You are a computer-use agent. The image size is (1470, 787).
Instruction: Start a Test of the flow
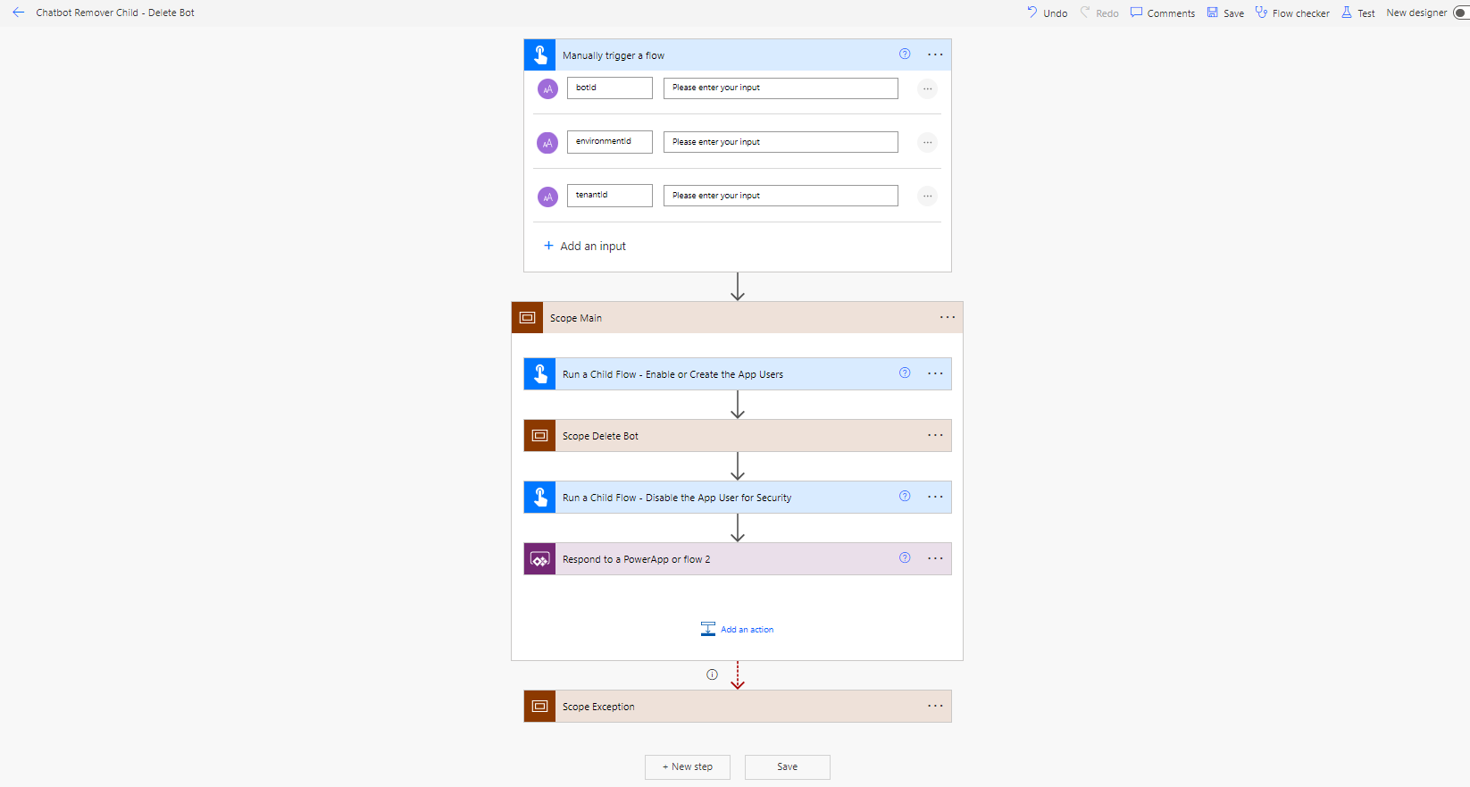(1358, 13)
